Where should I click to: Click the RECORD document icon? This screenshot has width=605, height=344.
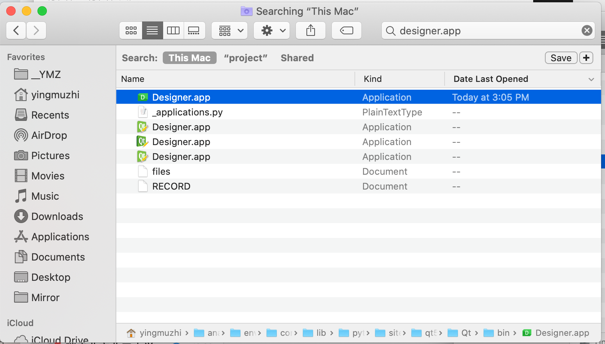click(143, 186)
